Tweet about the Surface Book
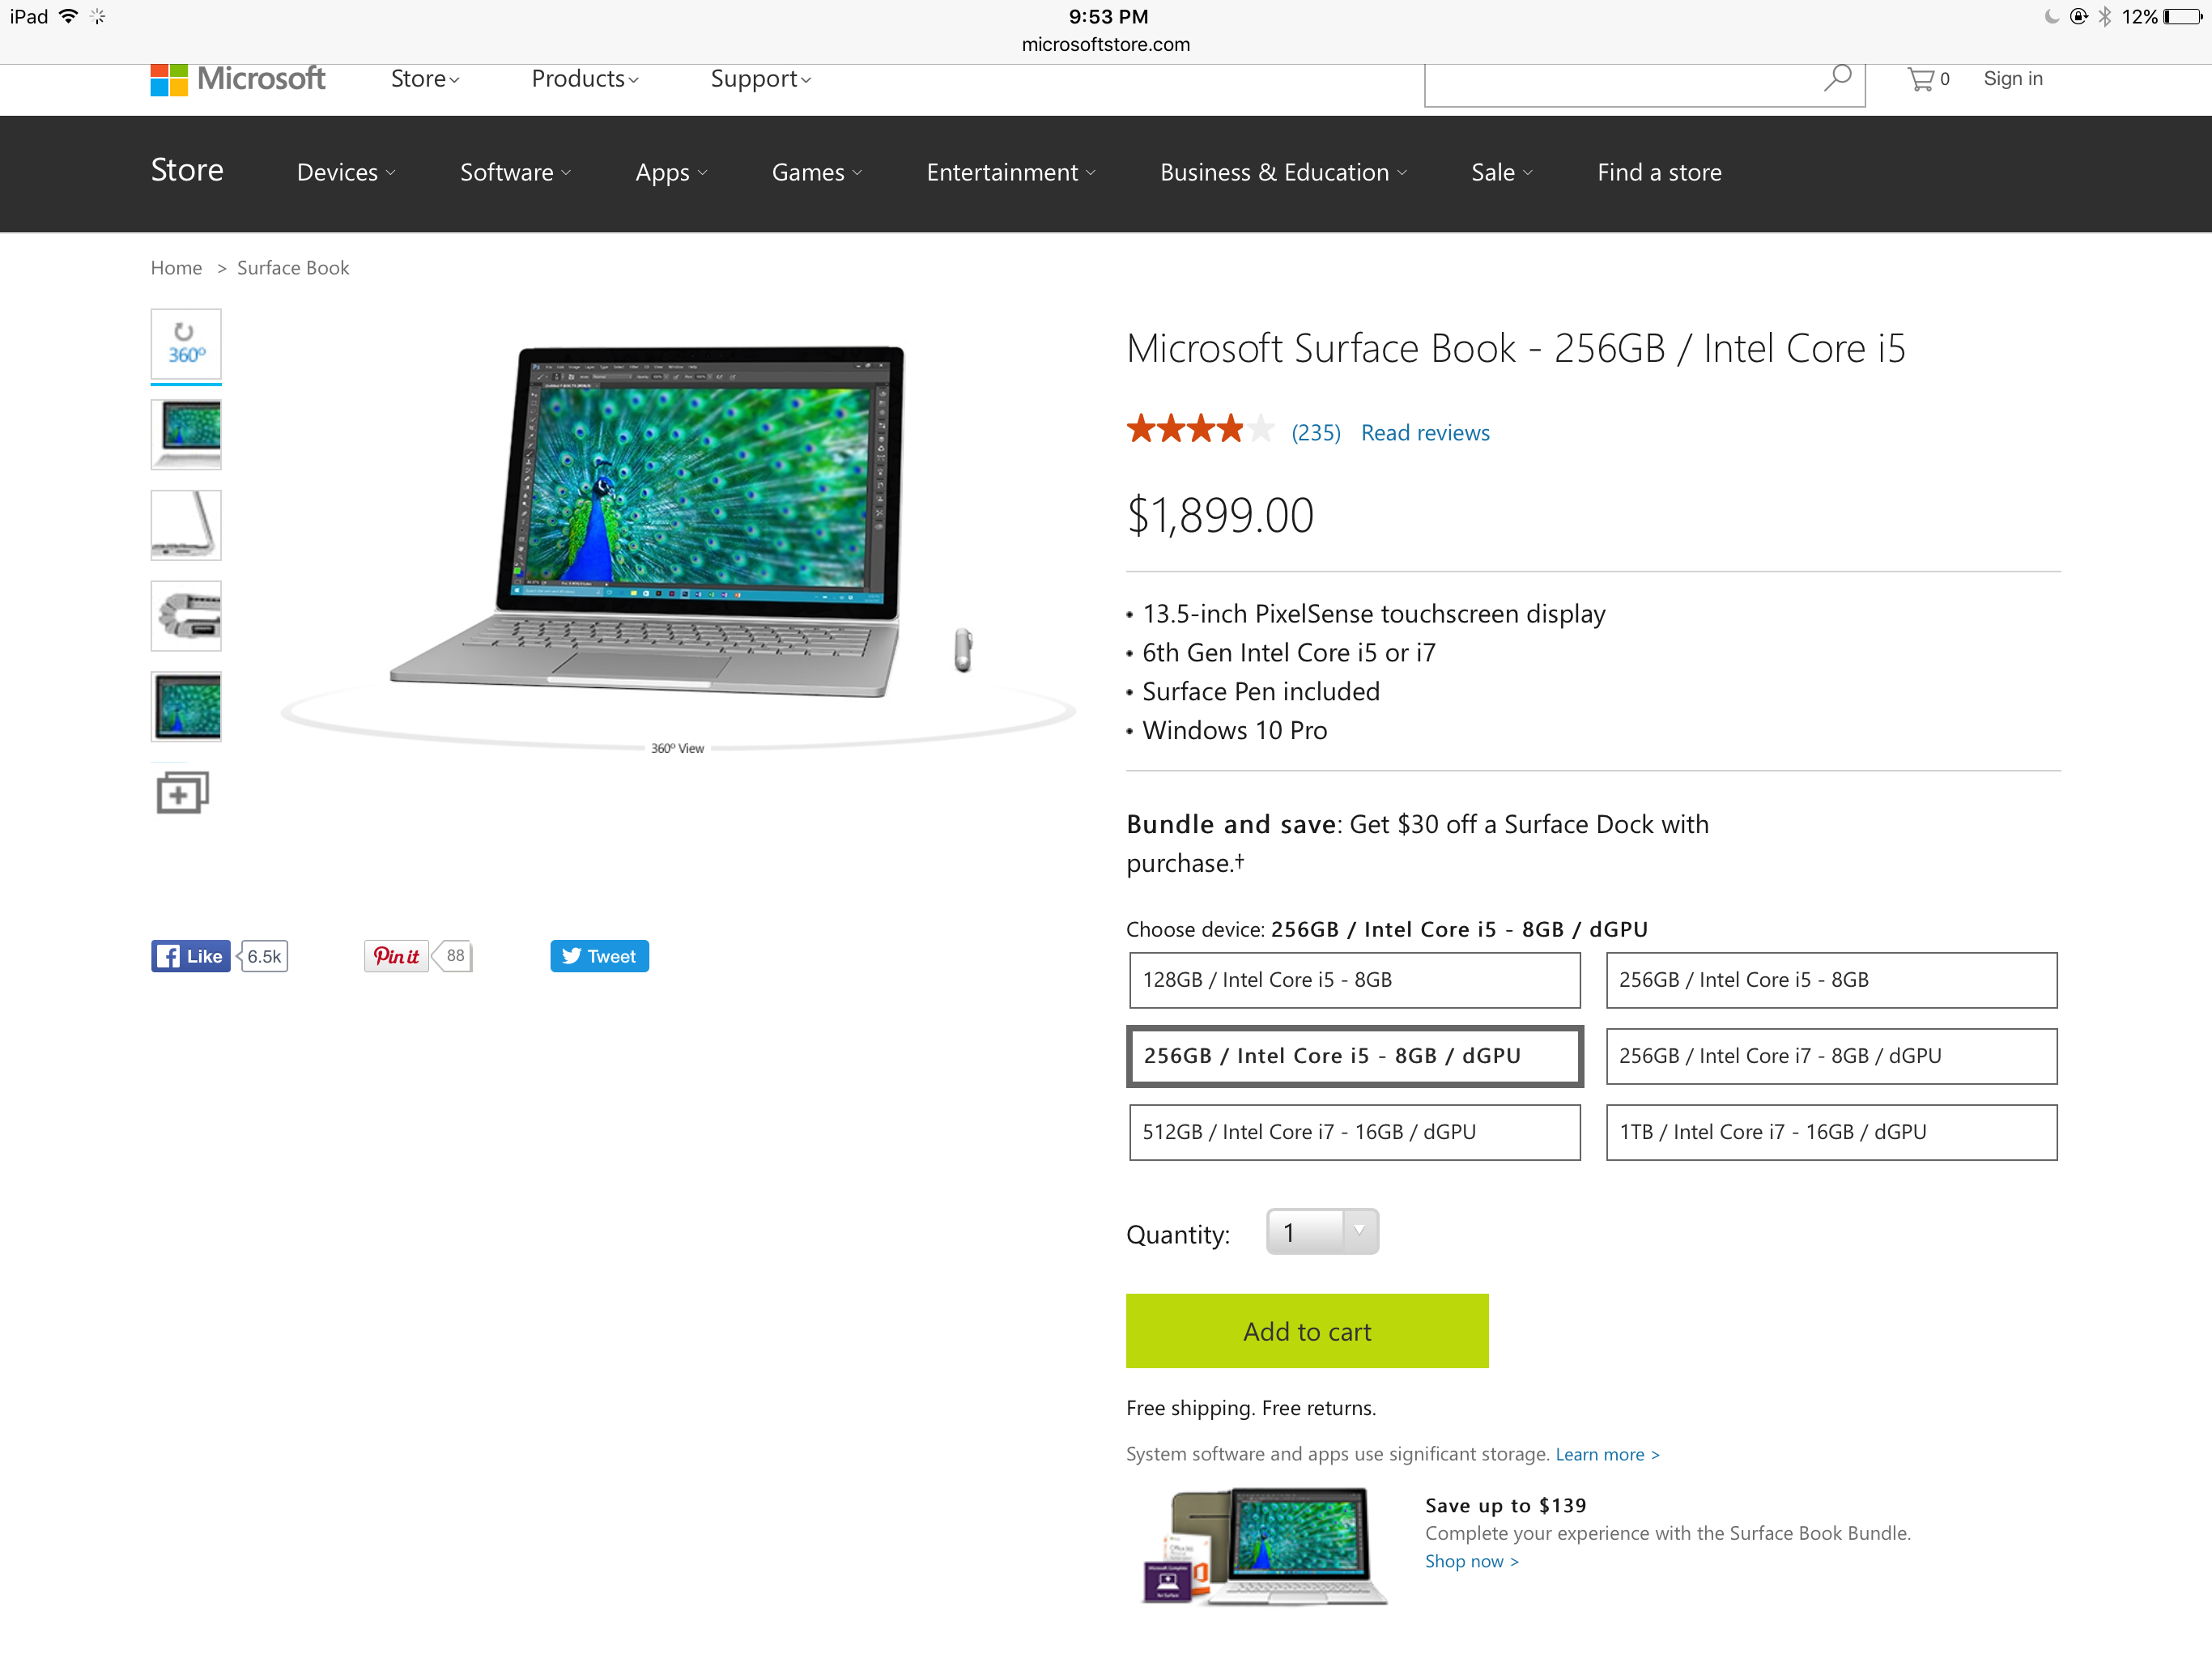Viewport: 2212px width, 1658px height. pyautogui.click(x=599, y=956)
